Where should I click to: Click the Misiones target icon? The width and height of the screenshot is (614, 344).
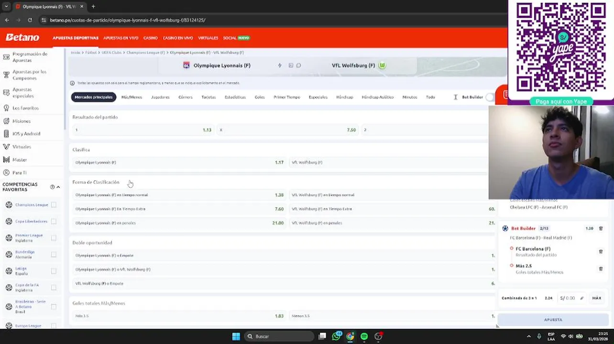(x=6, y=121)
